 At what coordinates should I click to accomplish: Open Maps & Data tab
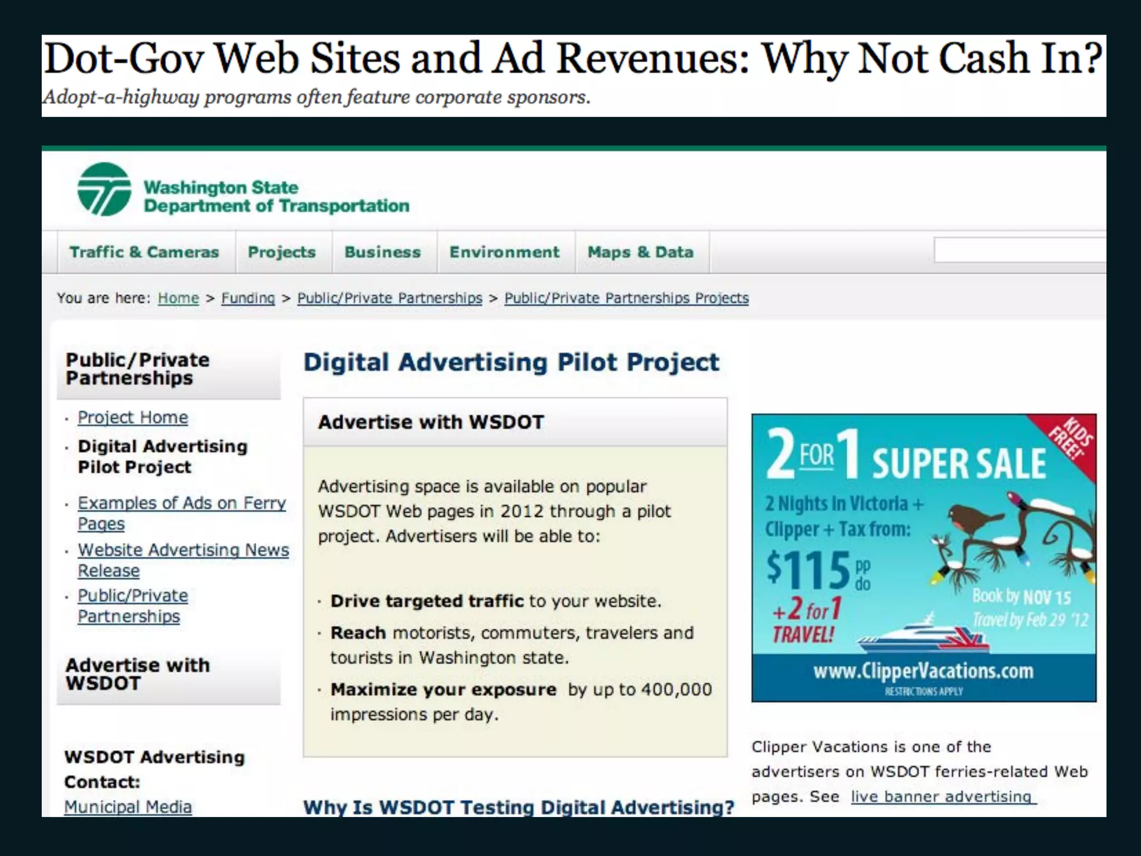point(641,252)
